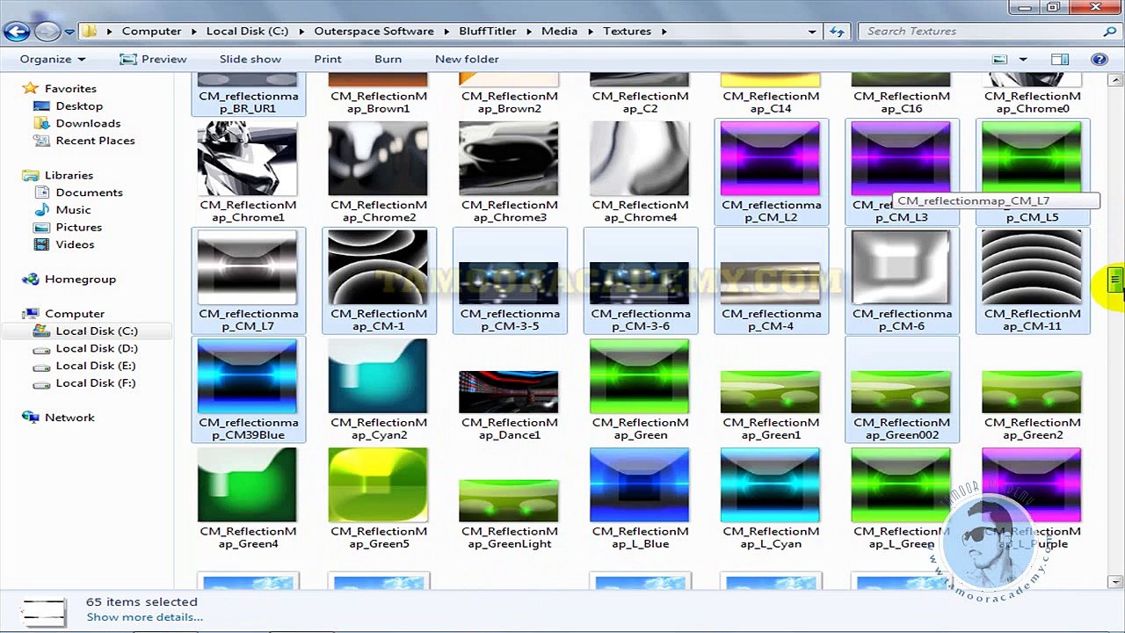Click Burn in the toolbar

[388, 59]
